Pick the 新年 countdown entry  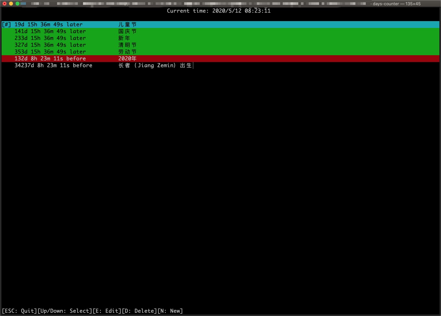coord(124,38)
